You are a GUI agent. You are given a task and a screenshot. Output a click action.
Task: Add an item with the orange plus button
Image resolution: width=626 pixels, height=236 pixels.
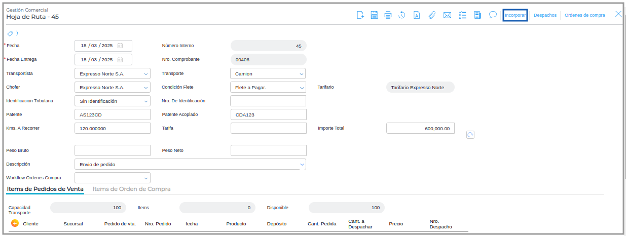pos(15,223)
